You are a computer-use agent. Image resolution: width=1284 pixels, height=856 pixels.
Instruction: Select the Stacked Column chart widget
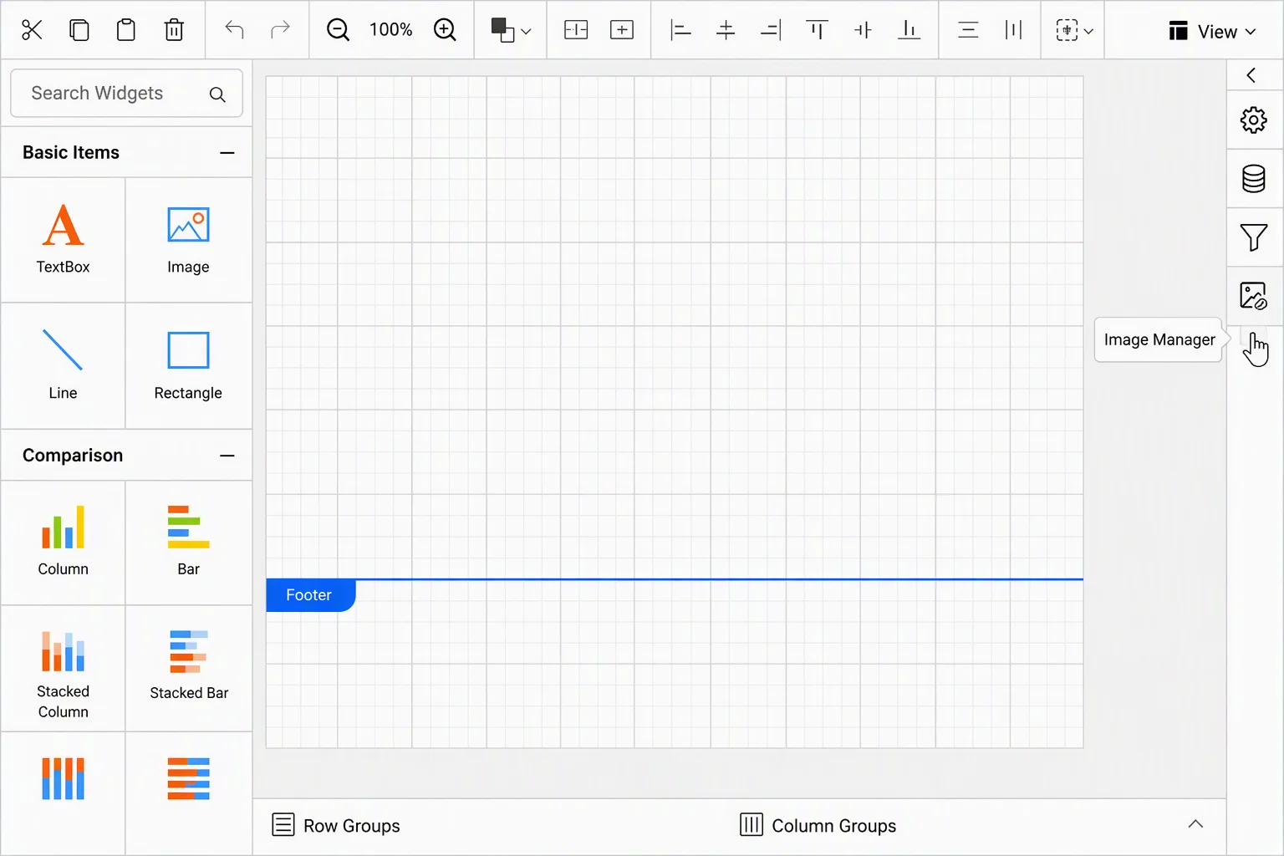[x=63, y=669]
